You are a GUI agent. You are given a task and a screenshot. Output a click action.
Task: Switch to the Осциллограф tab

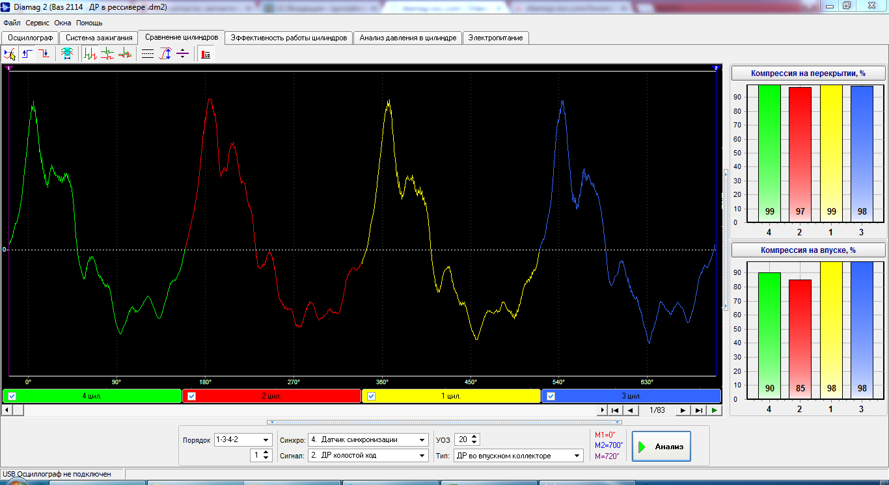coord(31,38)
